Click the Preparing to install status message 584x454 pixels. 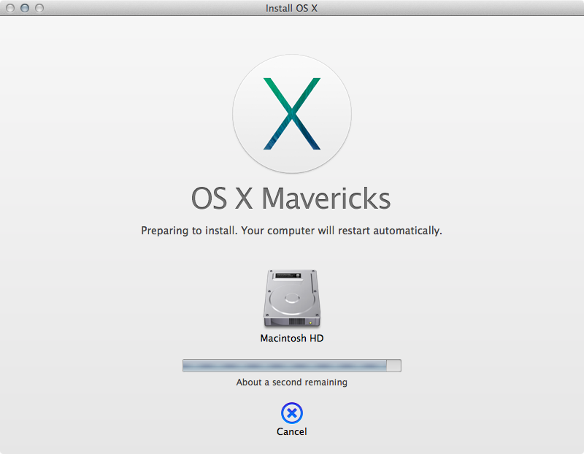[x=292, y=229]
